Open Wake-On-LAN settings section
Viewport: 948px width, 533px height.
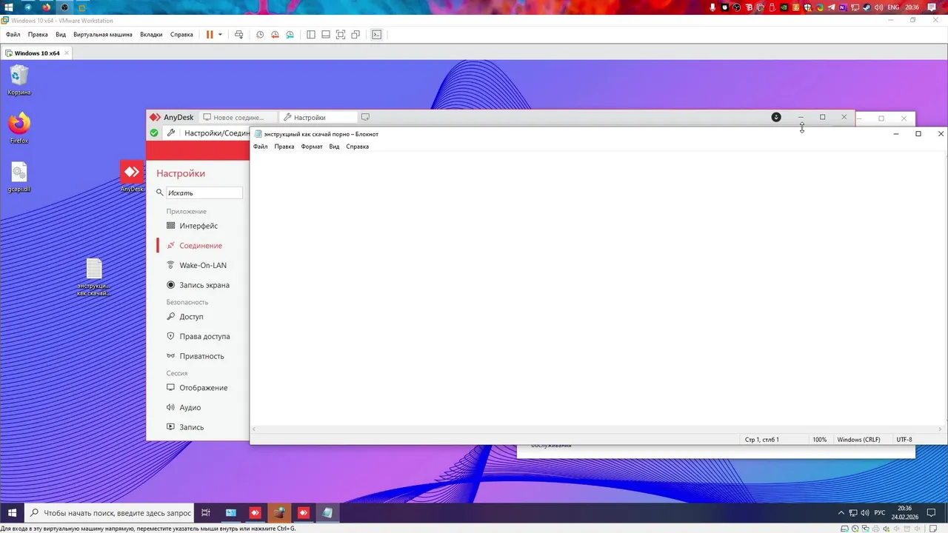203,265
